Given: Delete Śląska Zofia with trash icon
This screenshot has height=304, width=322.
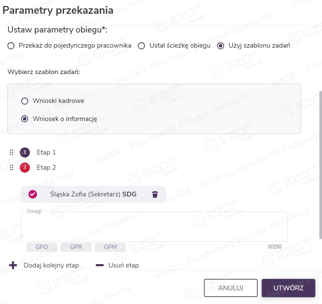Looking at the screenshot, I should (155, 194).
